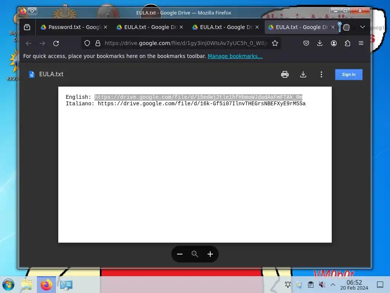
Task: Show site security padlock info
Action: [98, 43]
